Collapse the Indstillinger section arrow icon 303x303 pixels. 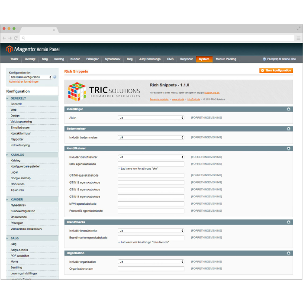point(289,109)
